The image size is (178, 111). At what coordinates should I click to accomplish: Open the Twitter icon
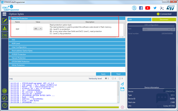155,8
